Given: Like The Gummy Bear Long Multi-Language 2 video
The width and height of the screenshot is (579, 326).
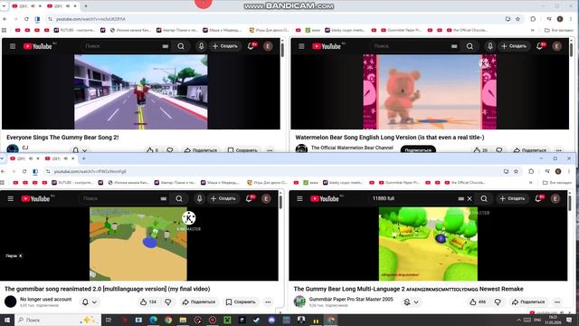Looking at the screenshot, I should [478, 302].
